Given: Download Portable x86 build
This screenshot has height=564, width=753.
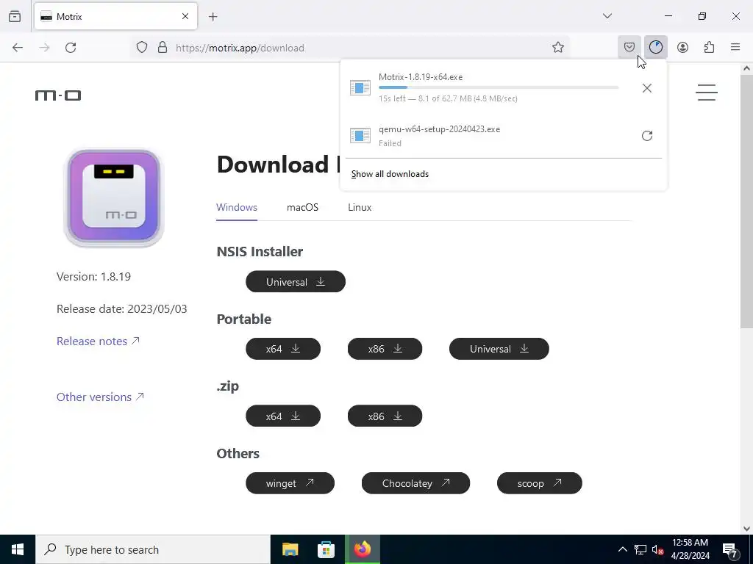Looking at the screenshot, I should (385, 349).
